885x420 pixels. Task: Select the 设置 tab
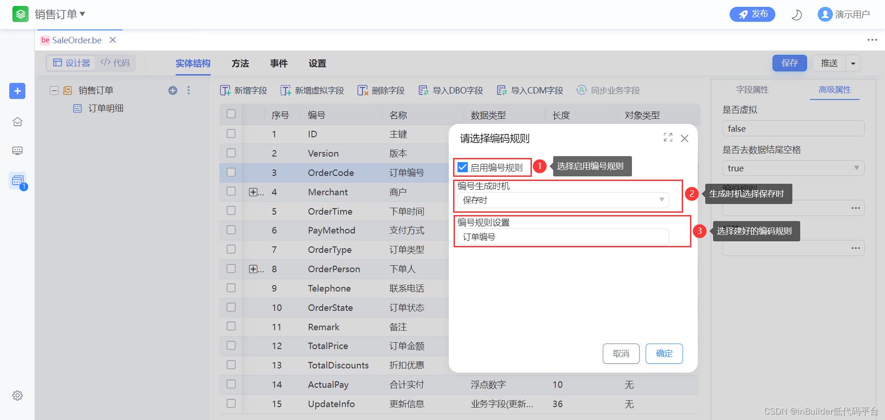(318, 64)
